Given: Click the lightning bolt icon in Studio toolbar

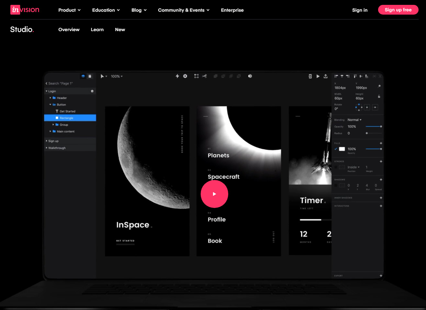Looking at the screenshot, I should (x=177, y=76).
